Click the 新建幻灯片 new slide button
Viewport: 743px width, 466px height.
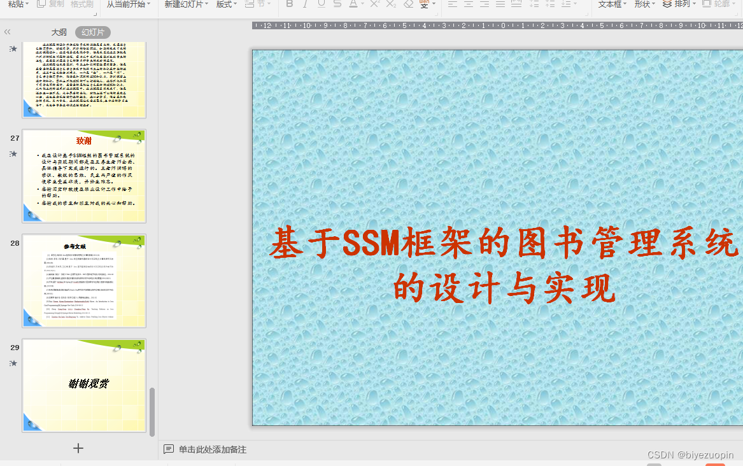pyautogui.click(x=184, y=4)
